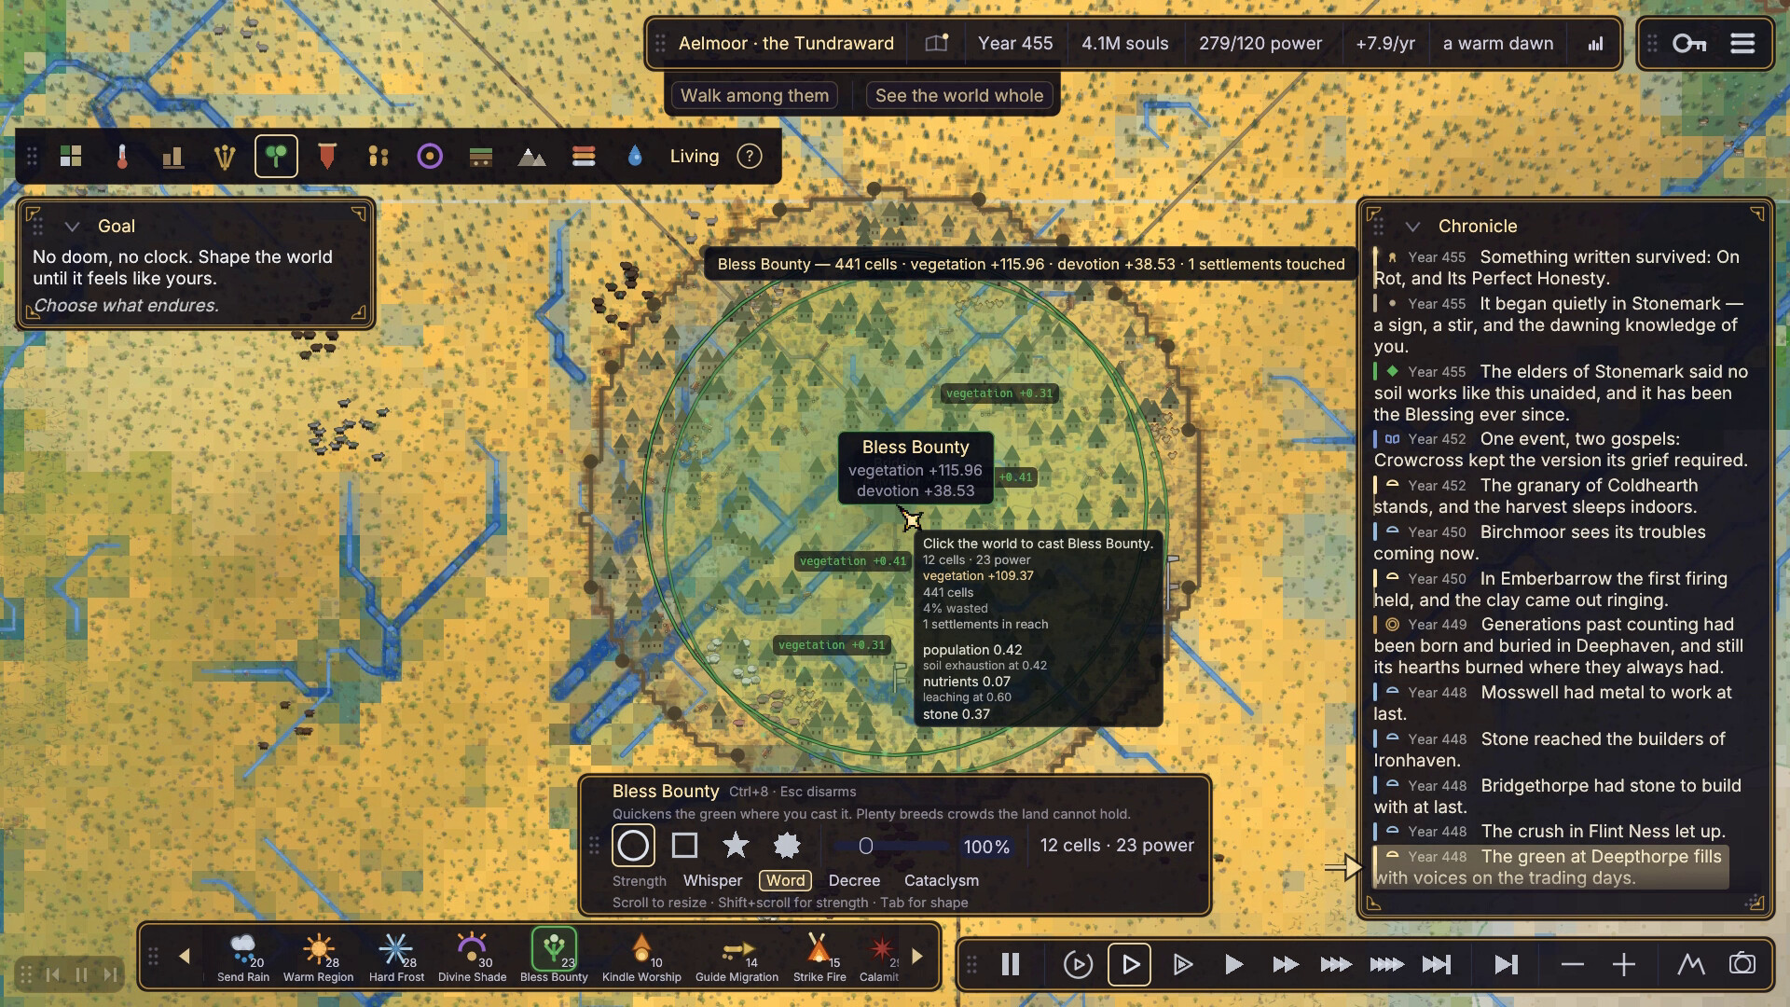Open the statistics bar chart icon
Viewport: 1790px width, 1007px height.
(1596, 44)
